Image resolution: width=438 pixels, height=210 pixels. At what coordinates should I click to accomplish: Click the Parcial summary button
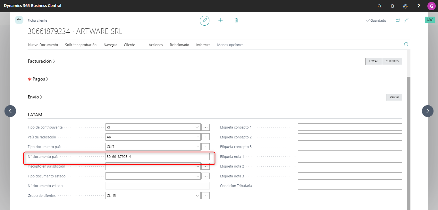click(x=394, y=97)
